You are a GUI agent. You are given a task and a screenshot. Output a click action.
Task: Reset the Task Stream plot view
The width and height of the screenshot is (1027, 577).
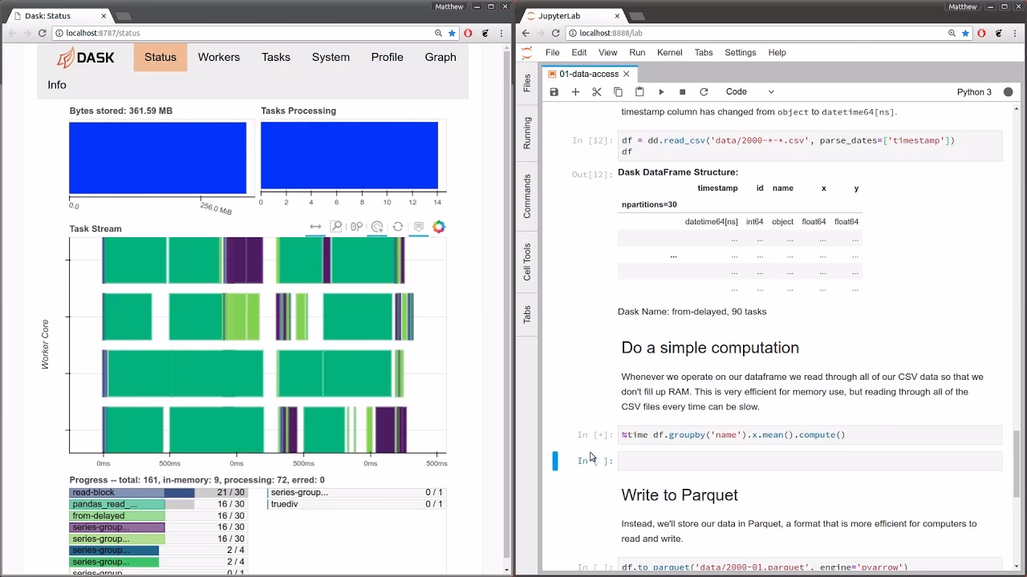(x=397, y=227)
